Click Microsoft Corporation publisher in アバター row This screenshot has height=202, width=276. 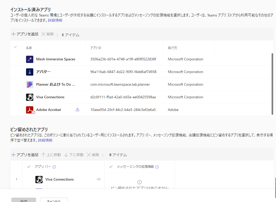[x=185, y=72]
